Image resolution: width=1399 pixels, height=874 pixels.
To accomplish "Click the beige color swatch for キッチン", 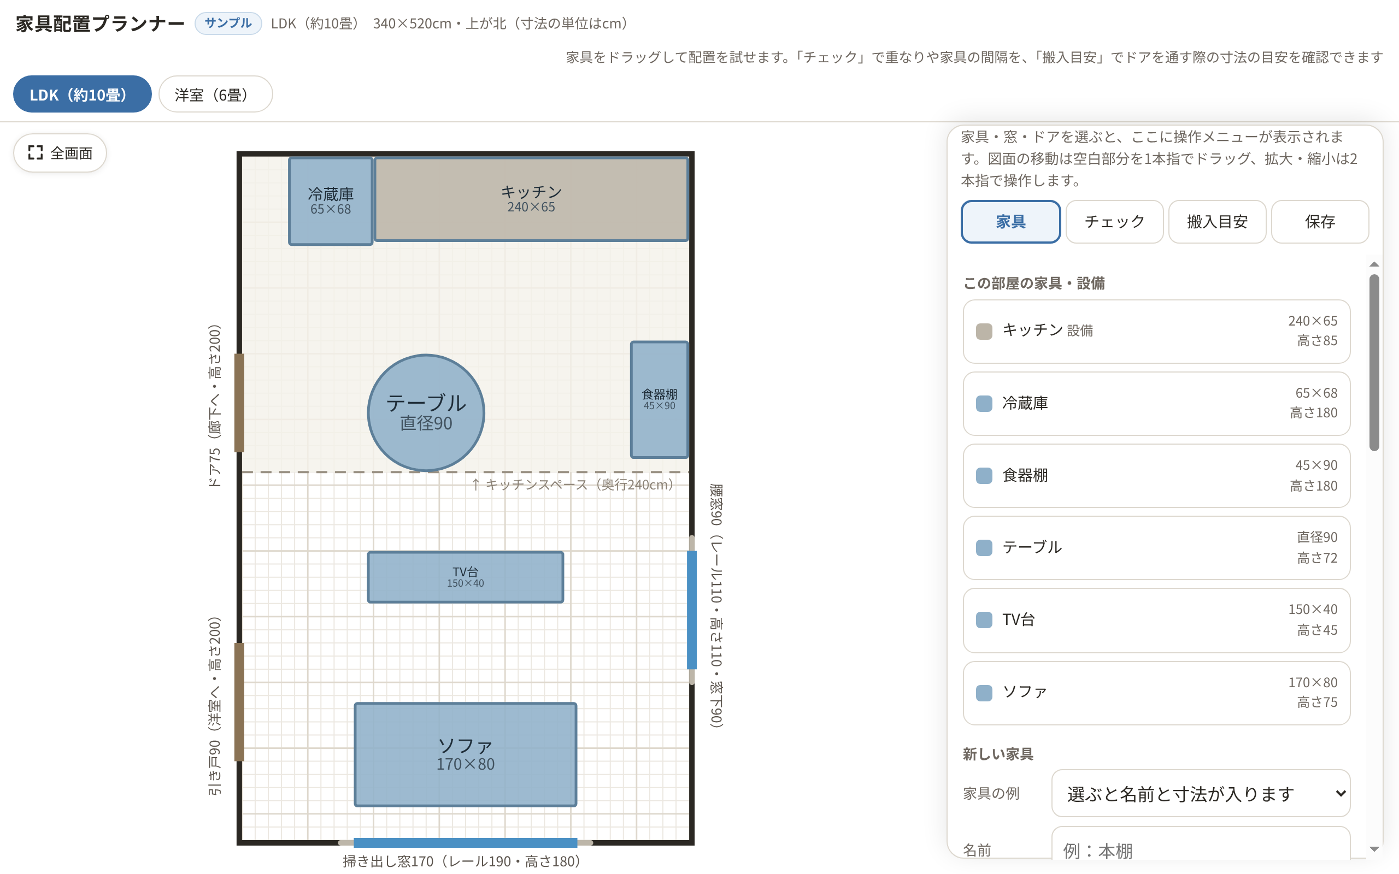I will pos(984,331).
